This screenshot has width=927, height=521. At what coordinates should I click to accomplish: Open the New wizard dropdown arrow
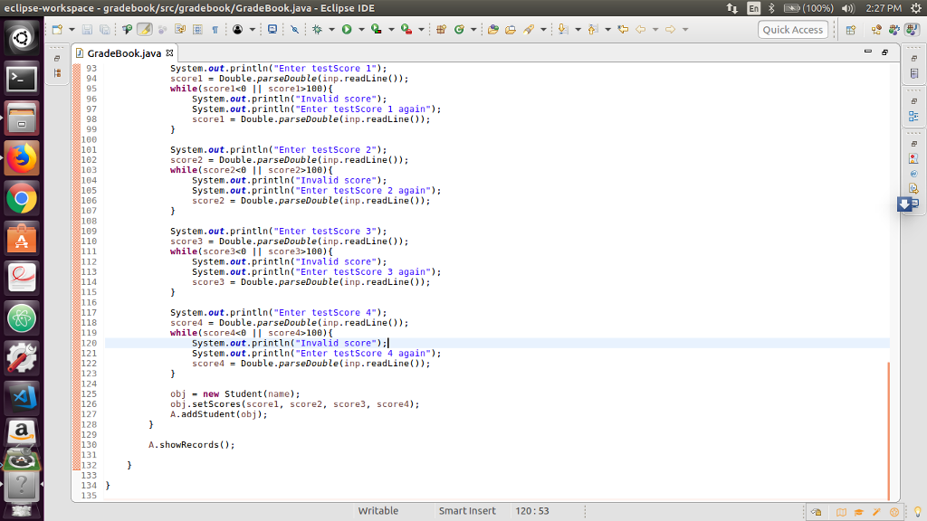pyautogui.click(x=72, y=30)
